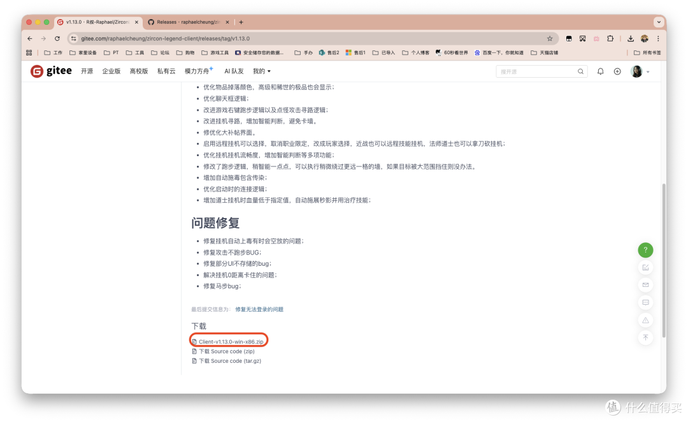Open the 已导入 bookmark folder

click(x=384, y=53)
